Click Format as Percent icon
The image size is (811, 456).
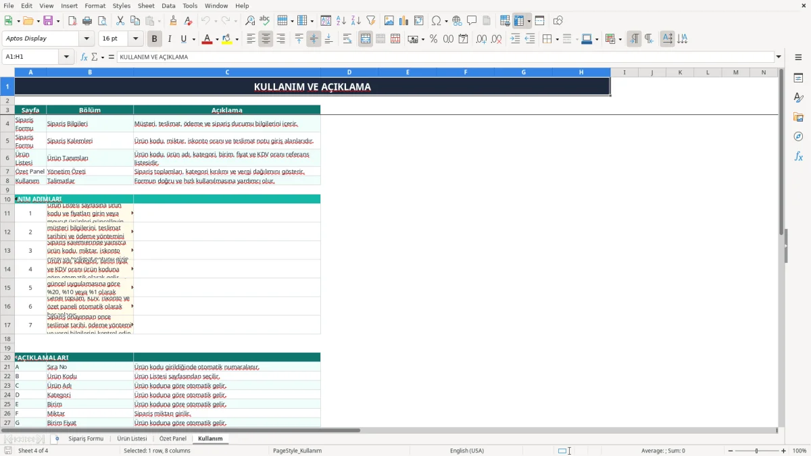pos(433,39)
